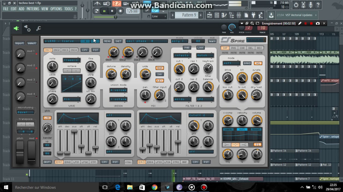The width and height of the screenshot is (343, 192).
Task: Toggle the HQ shaper button
Action: (258, 63)
